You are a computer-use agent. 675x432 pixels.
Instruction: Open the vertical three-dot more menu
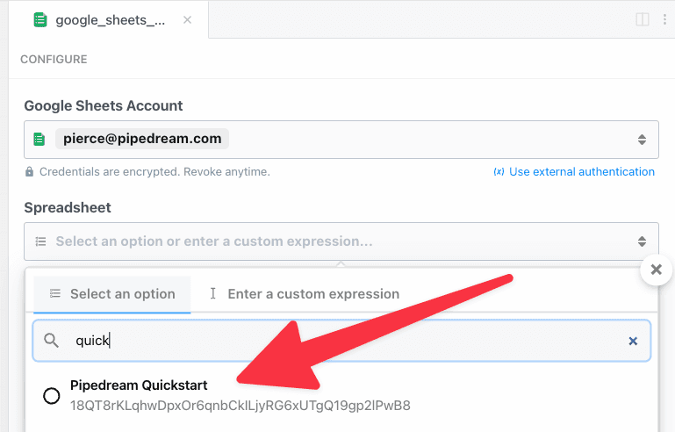664,19
